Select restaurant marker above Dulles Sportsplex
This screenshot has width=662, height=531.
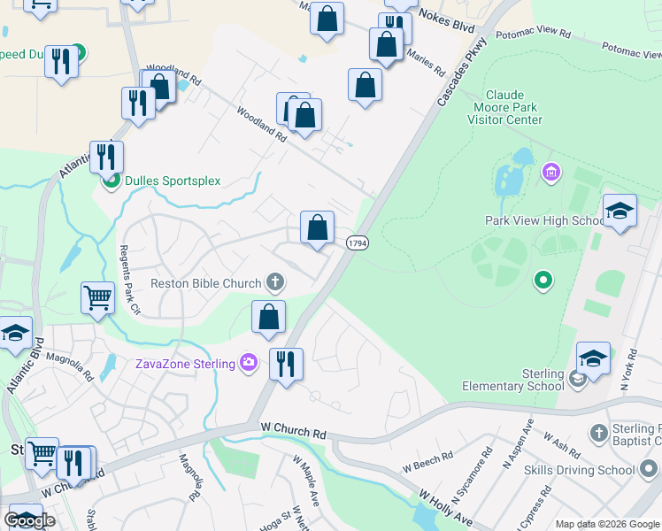click(x=106, y=158)
